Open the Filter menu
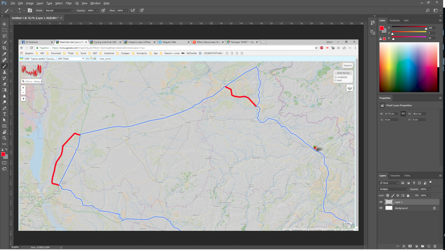 [x=69, y=3]
